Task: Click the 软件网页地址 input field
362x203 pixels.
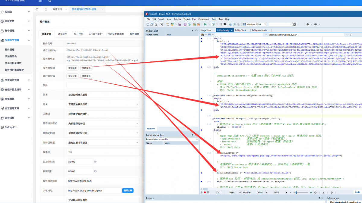Action: (x=103, y=181)
